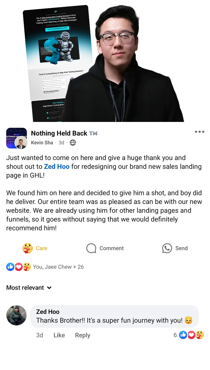Tap the Care reaction icon
The height and width of the screenshot is (370, 210).
tap(28, 248)
